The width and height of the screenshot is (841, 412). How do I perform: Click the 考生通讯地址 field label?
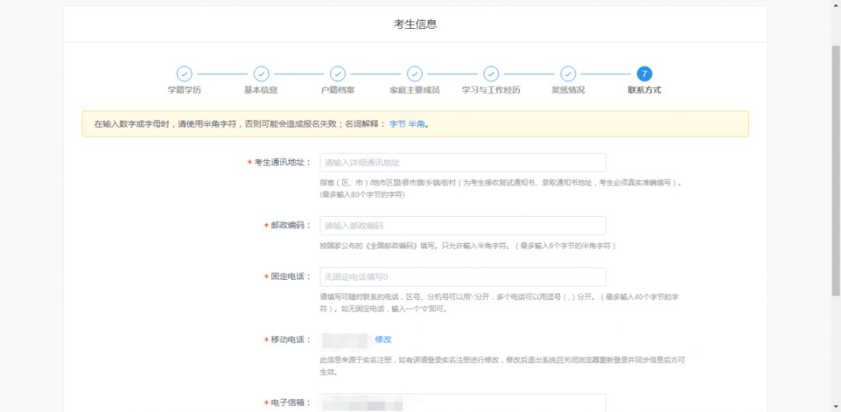(279, 162)
